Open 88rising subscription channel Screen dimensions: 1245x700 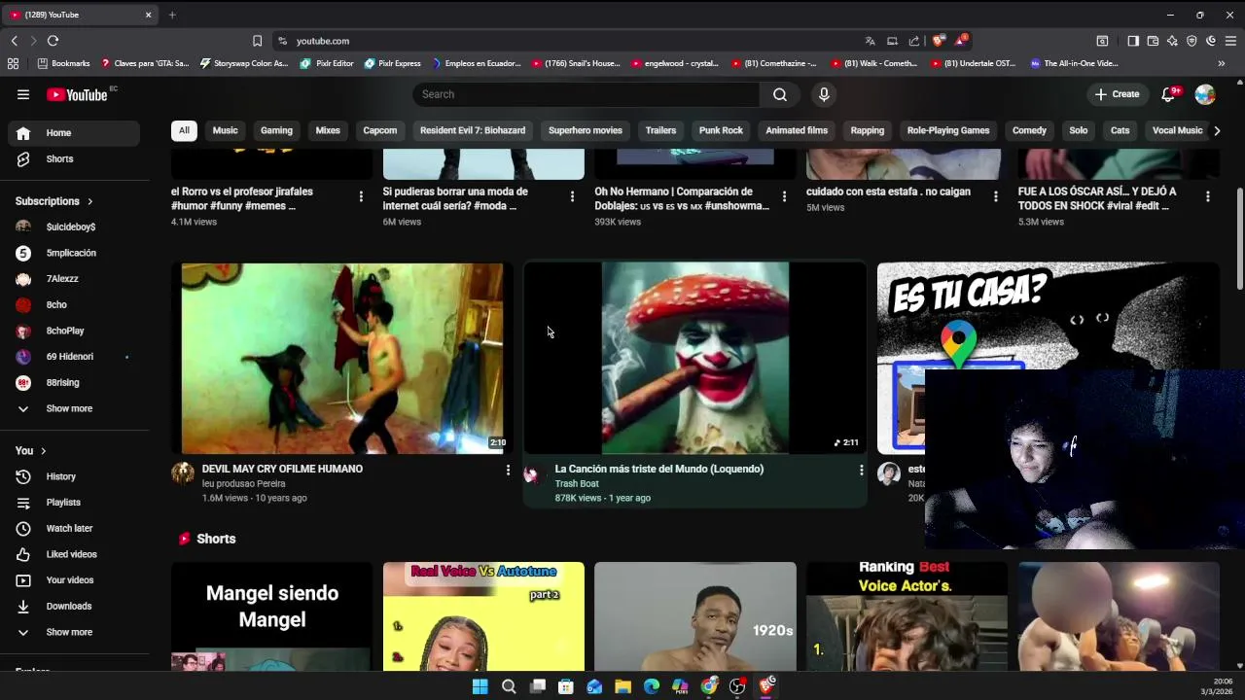pyautogui.click(x=75, y=383)
